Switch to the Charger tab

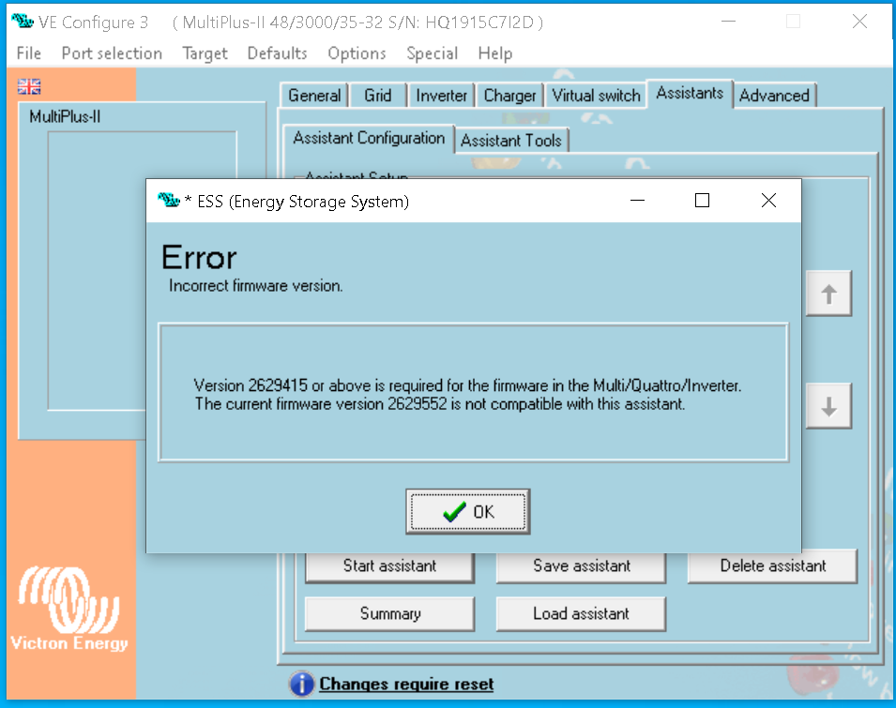[x=509, y=96]
